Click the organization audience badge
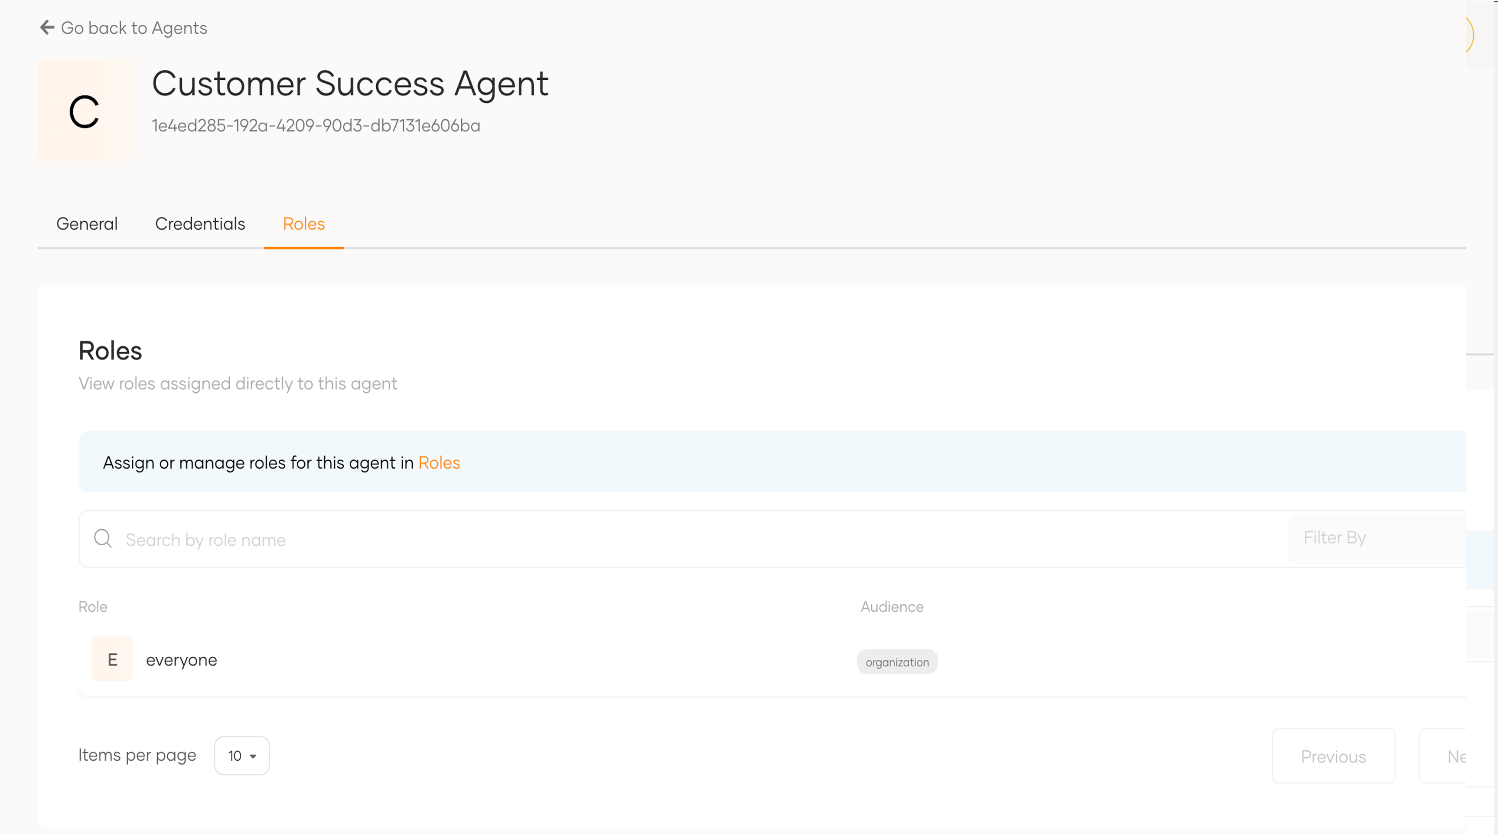Image resolution: width=1498 pixels, height=834 pixels. (x=897, y=662)
